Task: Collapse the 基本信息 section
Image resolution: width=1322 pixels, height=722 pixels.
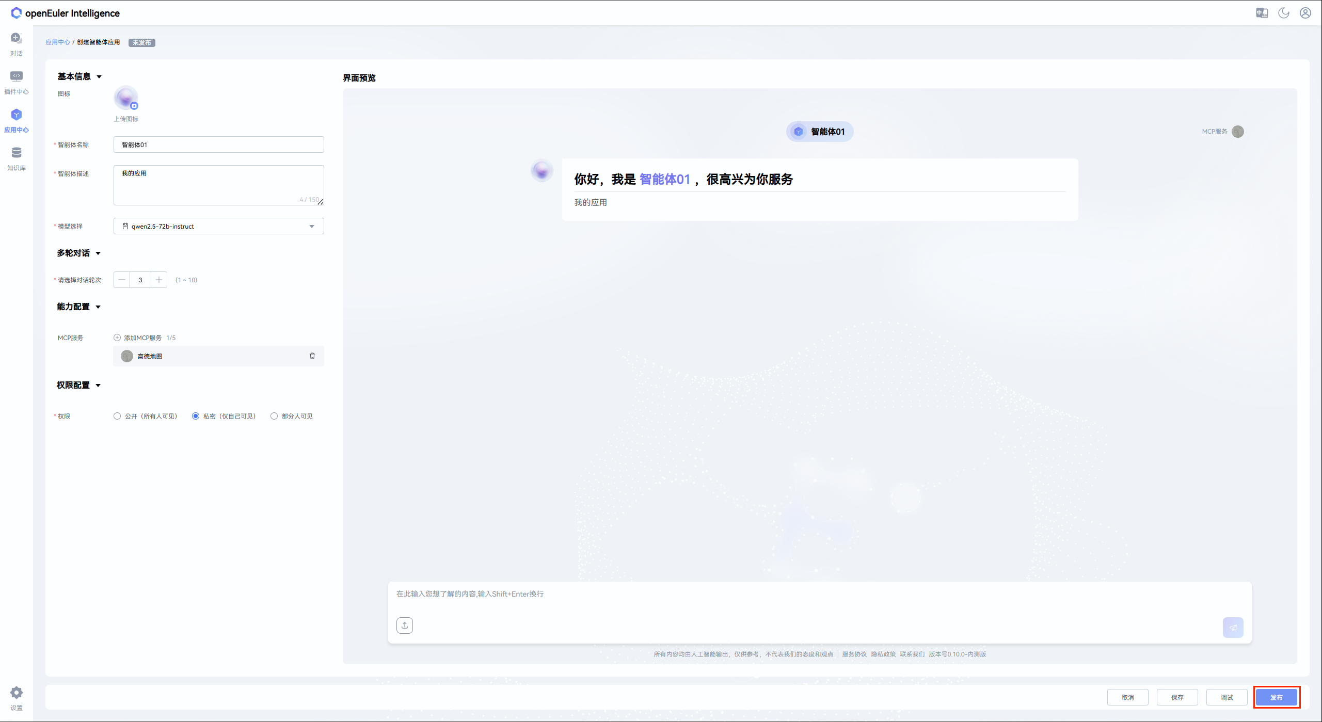Action: click(x=99, y=77)
